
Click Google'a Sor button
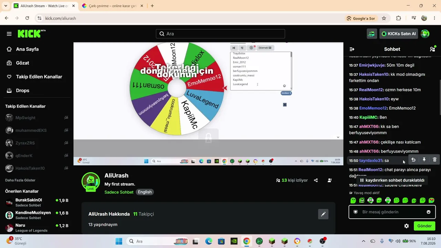pos(361,18)
